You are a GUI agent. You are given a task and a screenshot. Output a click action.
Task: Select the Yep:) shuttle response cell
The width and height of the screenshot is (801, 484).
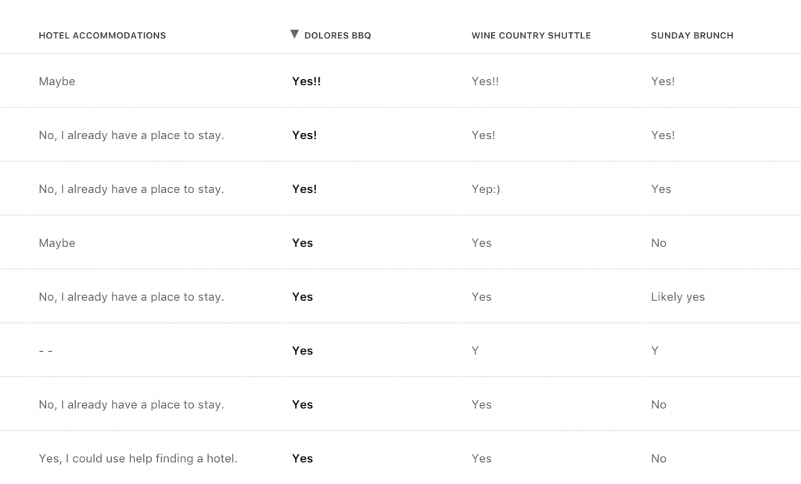486,189
